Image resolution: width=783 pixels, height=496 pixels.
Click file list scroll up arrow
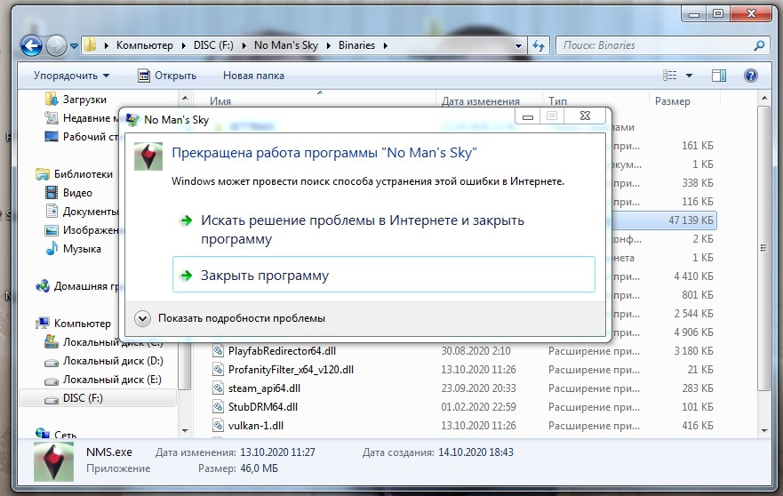(x=764, y=98)
